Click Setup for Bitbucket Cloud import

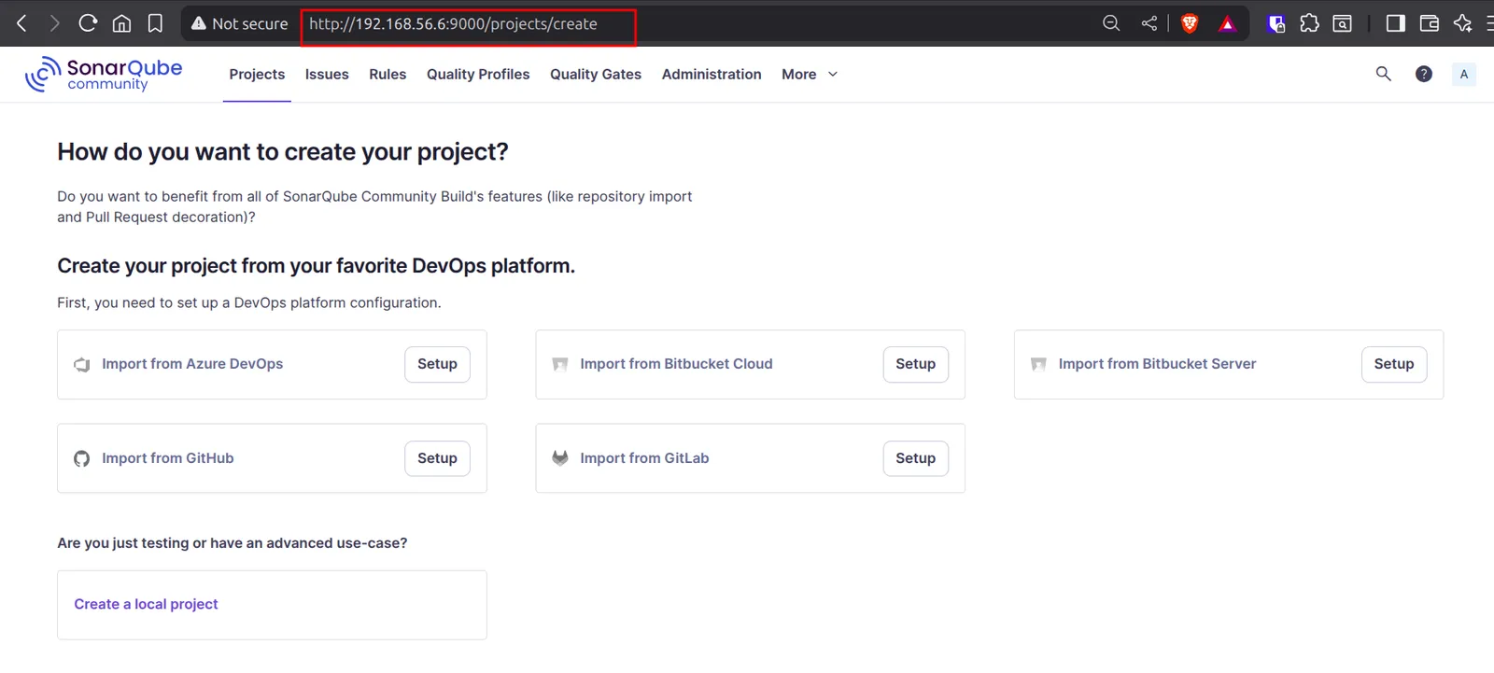(916, 364)
